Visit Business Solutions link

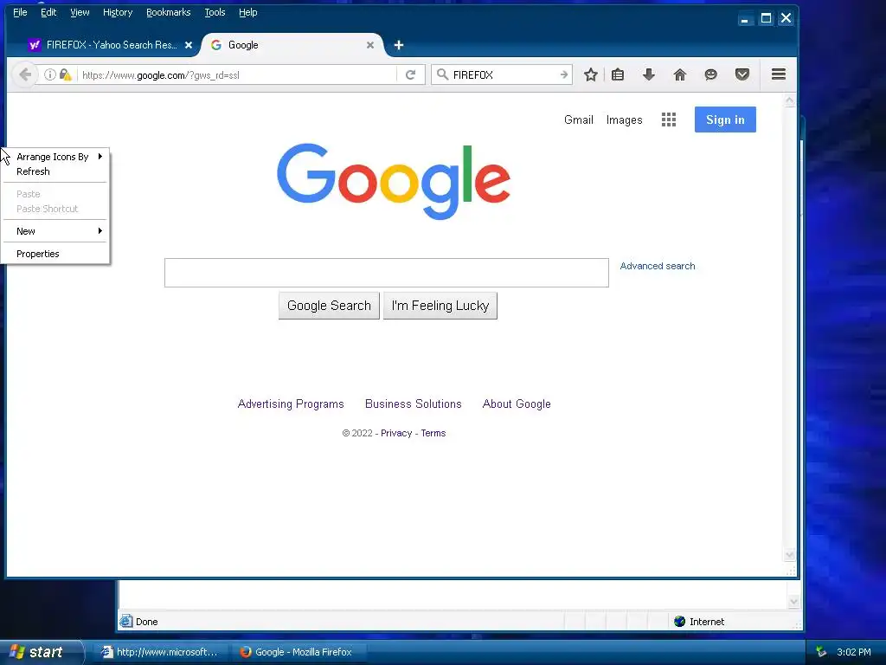(413, 404)
